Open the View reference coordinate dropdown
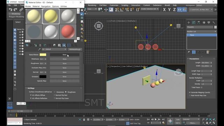Screen dimensions: 224x126 tap(92, 9)
